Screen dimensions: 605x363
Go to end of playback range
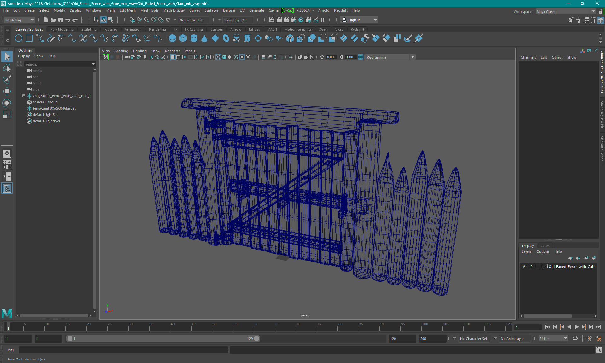(598, 327)
